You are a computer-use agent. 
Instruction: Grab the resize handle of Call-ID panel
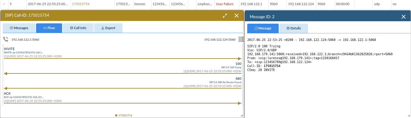(x=242, y=116)
